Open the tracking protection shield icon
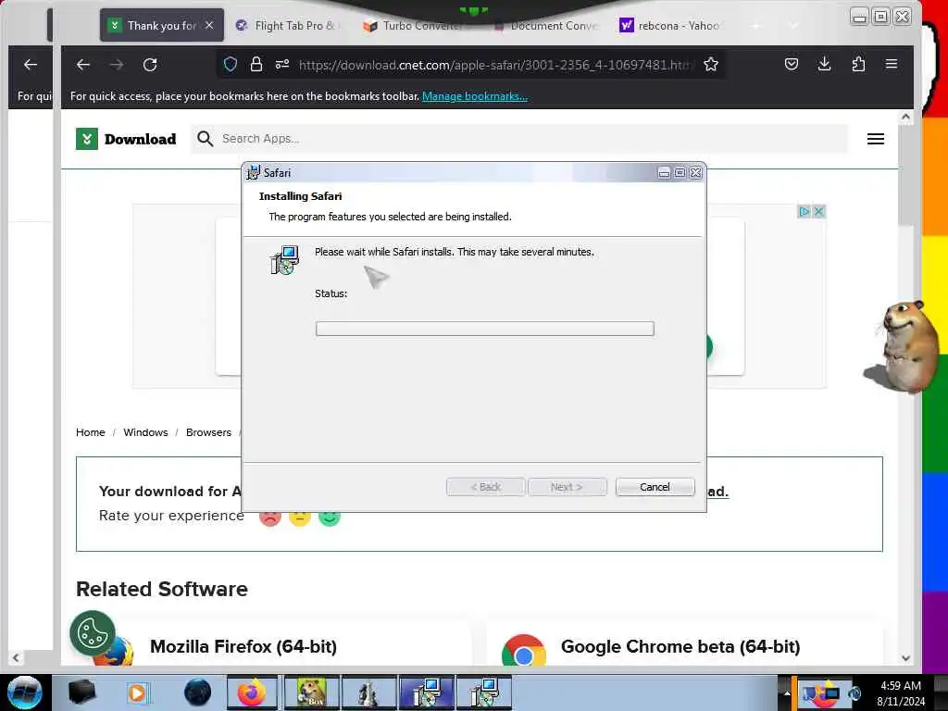 tap(231, 64)
